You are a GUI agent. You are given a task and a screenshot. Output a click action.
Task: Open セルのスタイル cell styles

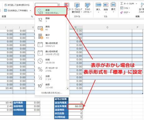[88, 8]
